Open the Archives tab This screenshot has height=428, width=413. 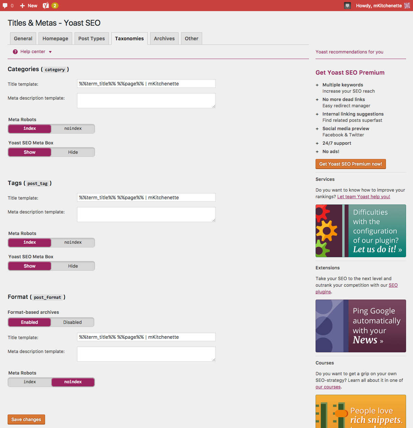[x=164, y=39]
